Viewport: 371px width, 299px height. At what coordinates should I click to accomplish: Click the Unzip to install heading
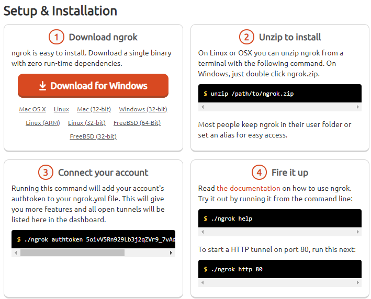point(290,37)
